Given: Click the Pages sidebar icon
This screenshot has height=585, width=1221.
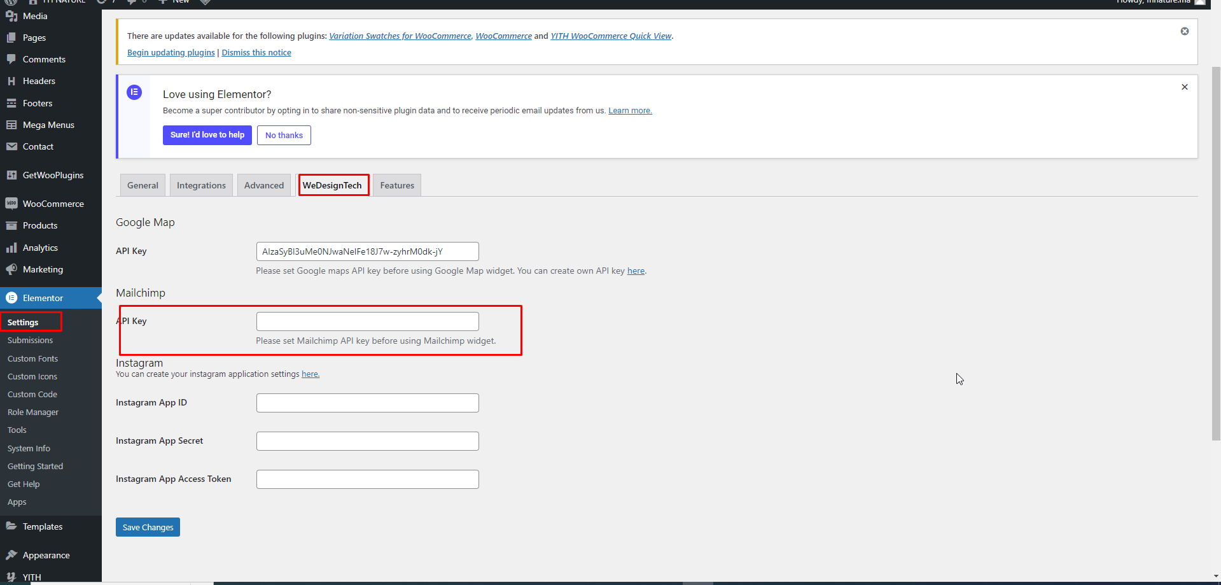Looking at the screenshot, I should [11, 38].
